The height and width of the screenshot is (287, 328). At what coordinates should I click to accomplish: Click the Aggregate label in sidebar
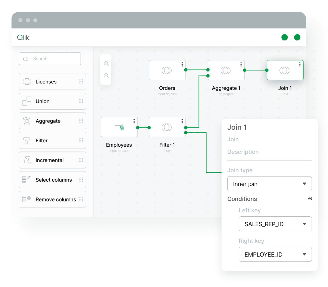point(48,121)
